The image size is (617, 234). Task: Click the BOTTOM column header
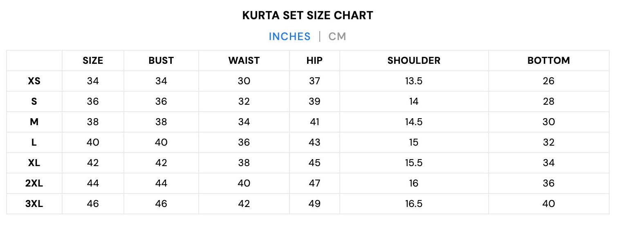point(549,61)
